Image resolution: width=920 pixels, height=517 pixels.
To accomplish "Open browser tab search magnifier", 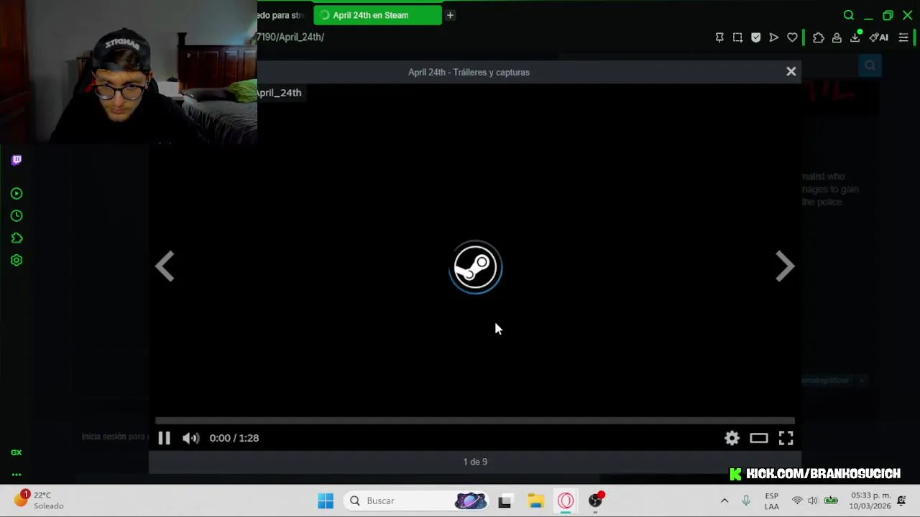I will [x=849, y=15].
